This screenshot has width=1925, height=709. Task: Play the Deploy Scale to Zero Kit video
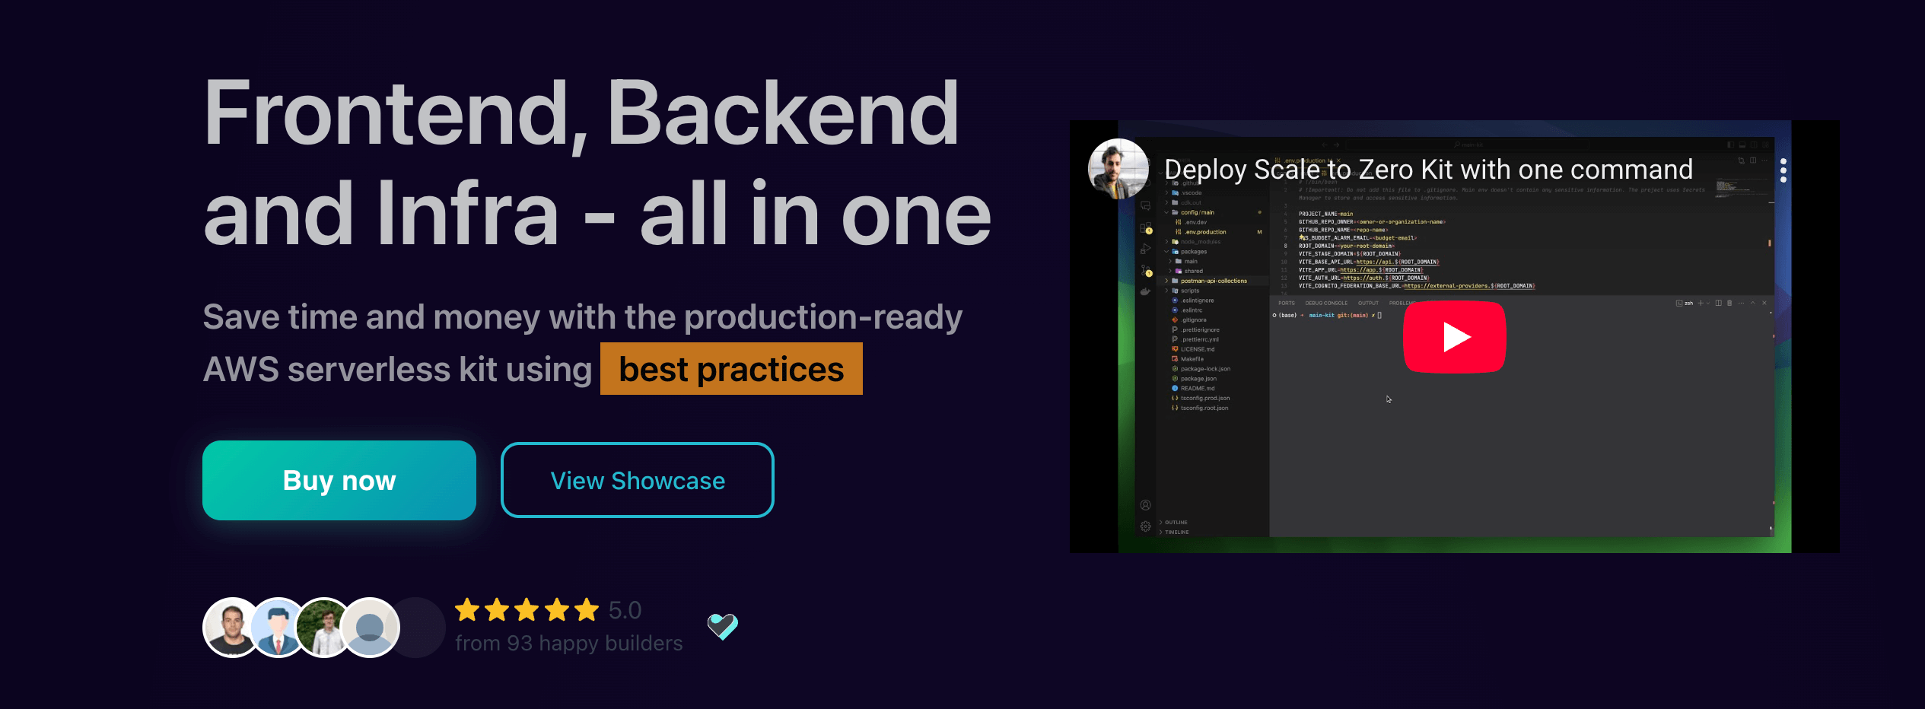click(x=1454, y=338)
